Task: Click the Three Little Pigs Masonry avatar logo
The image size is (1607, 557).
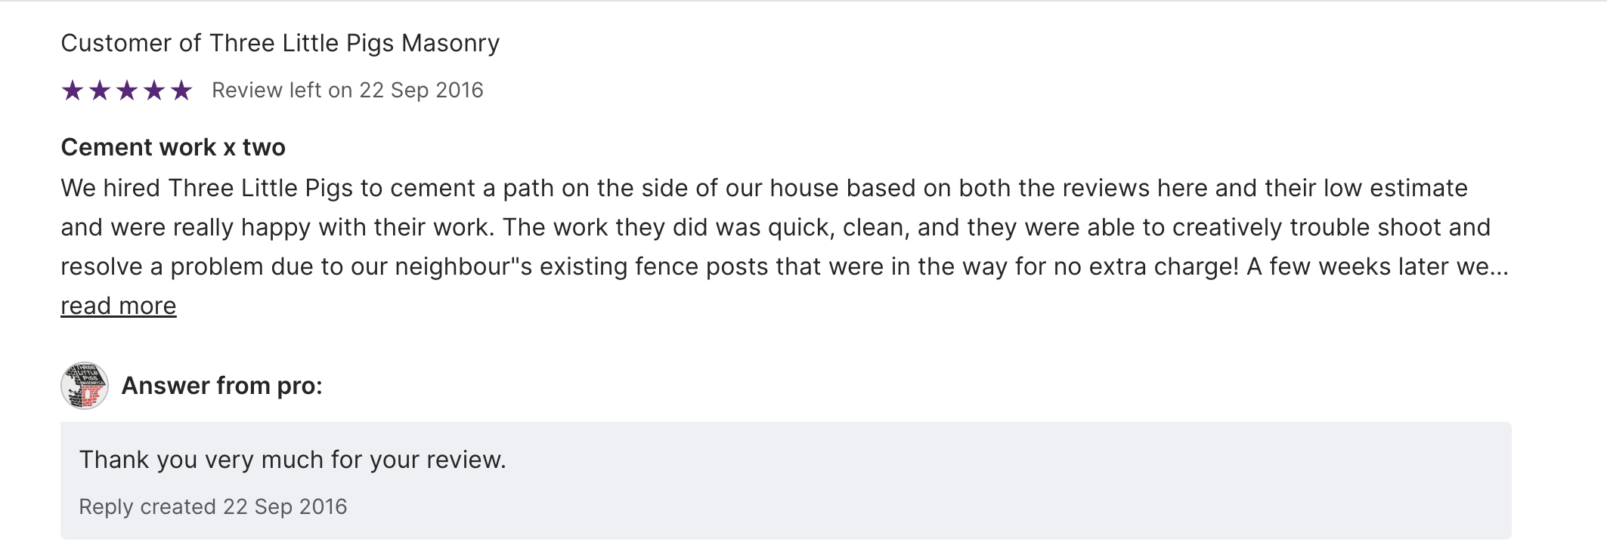Action: (85, 386)
